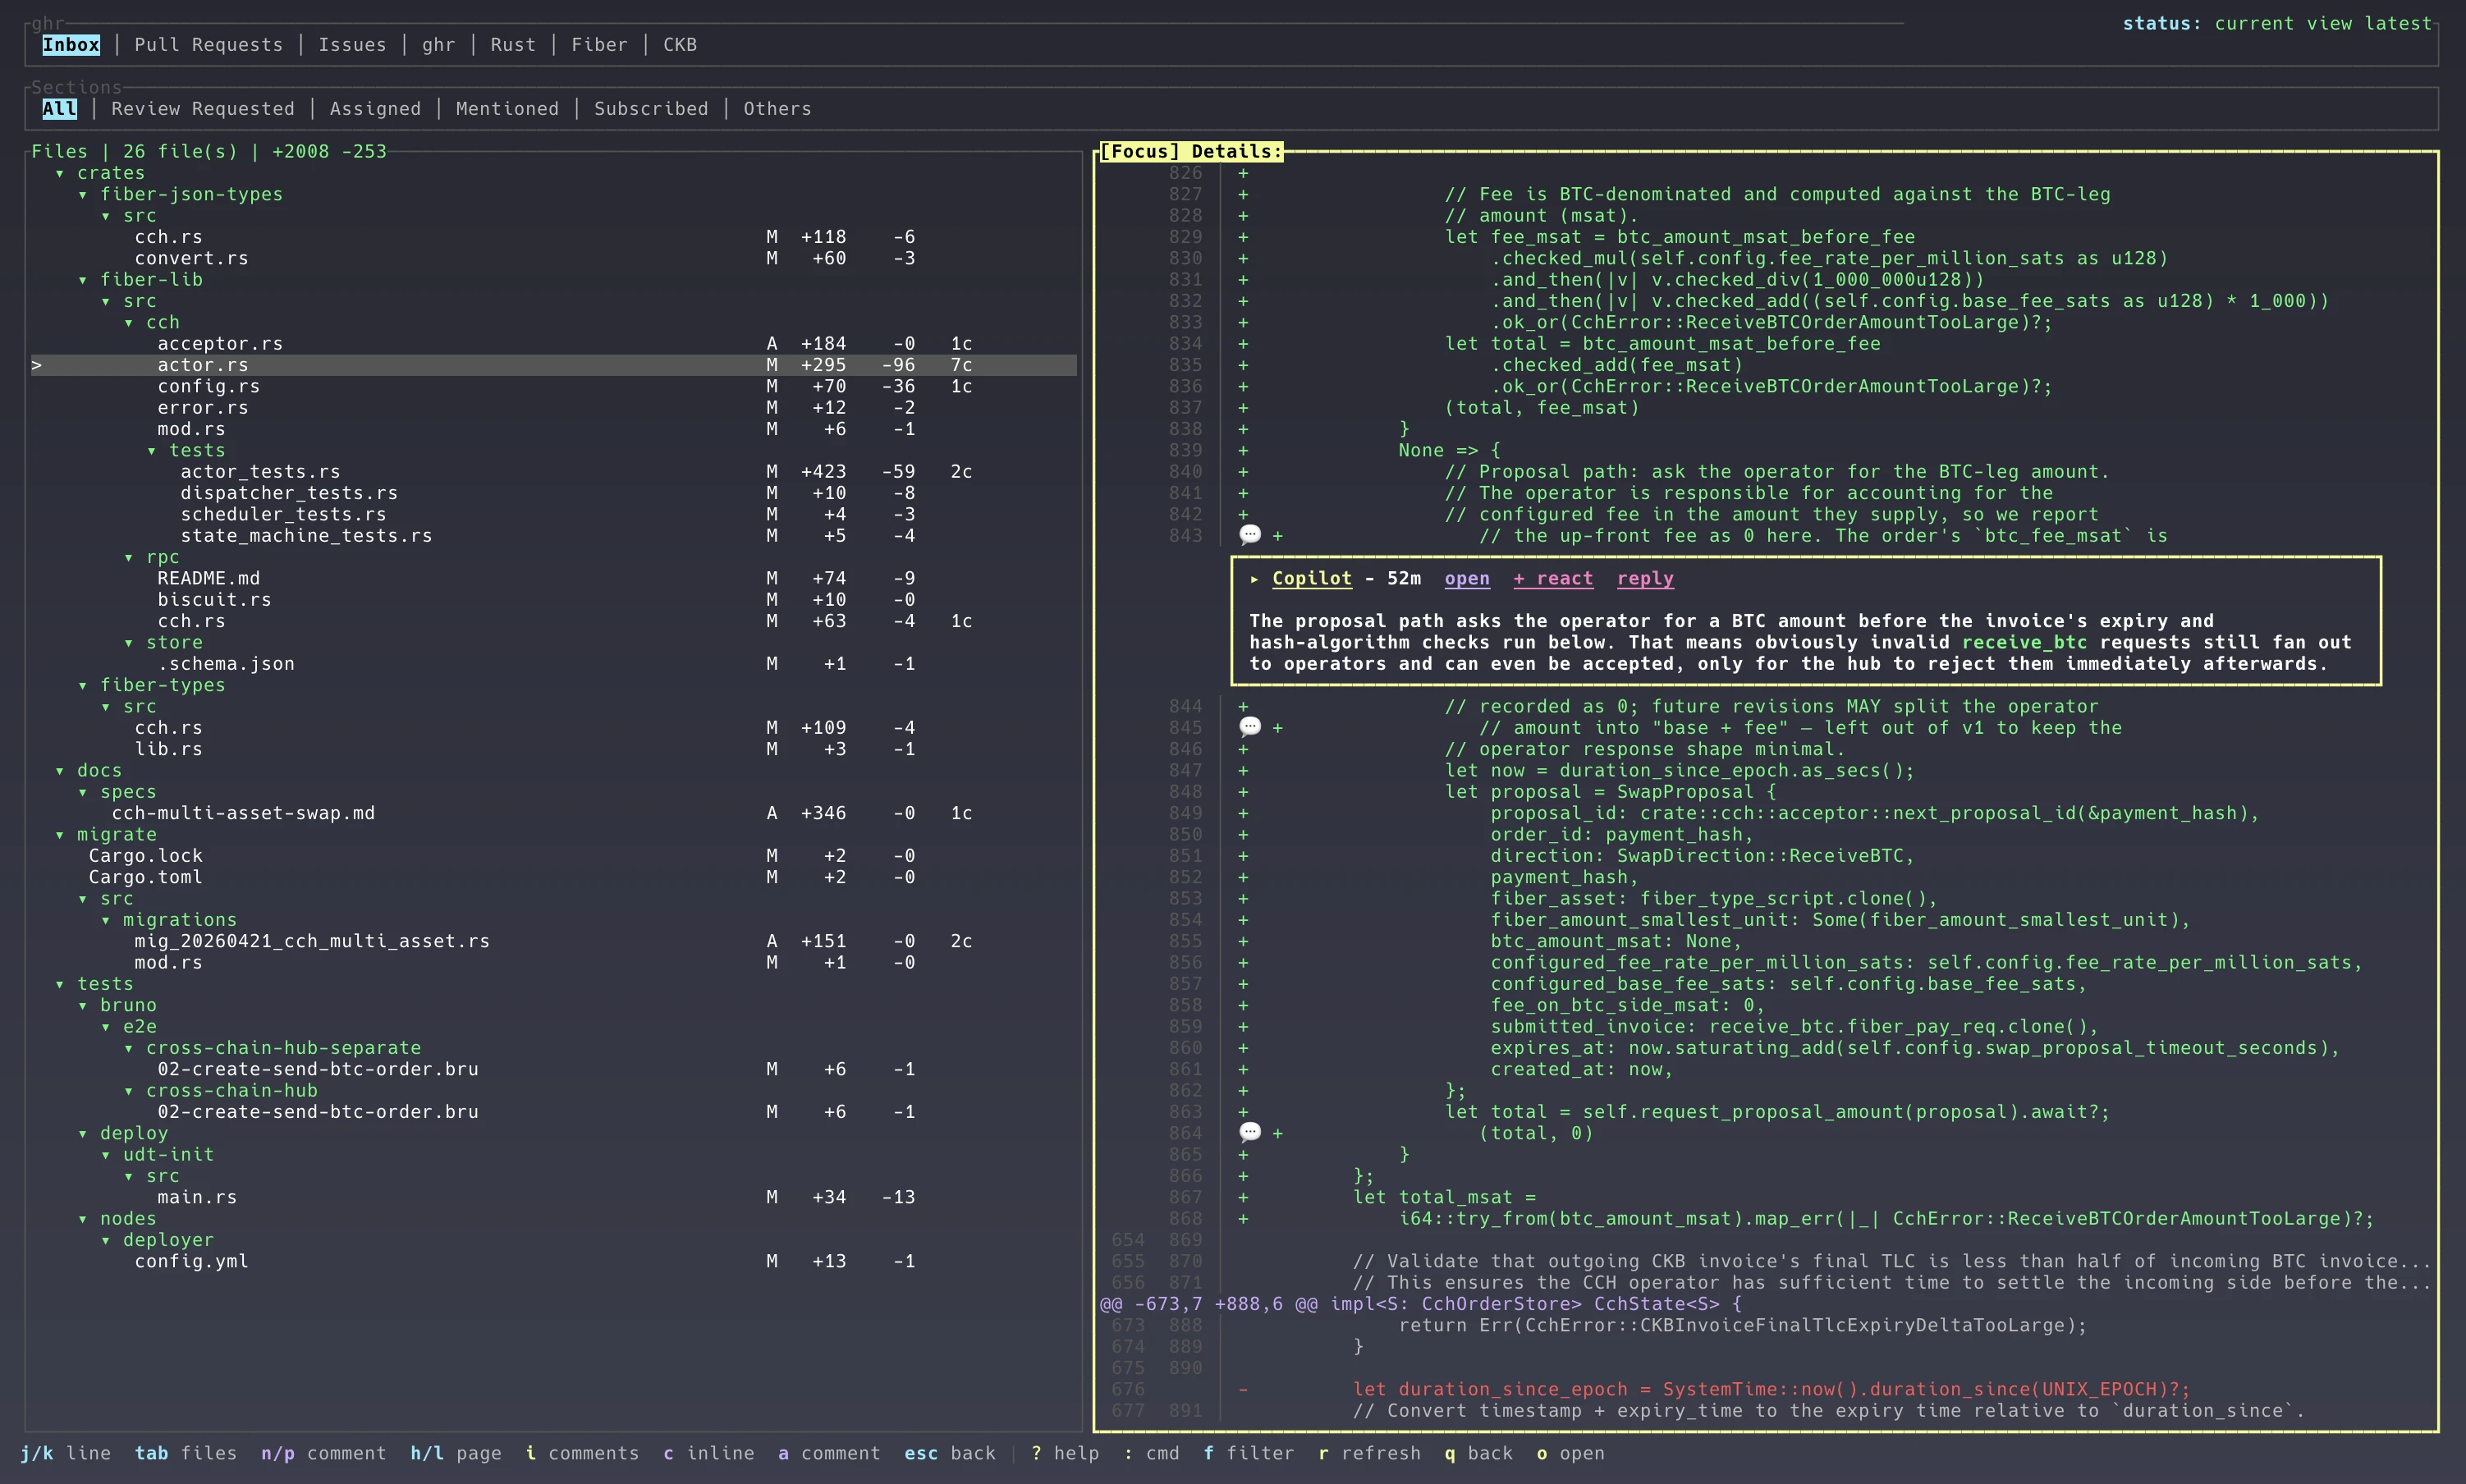Open comment bubble on line 843

1250,535
